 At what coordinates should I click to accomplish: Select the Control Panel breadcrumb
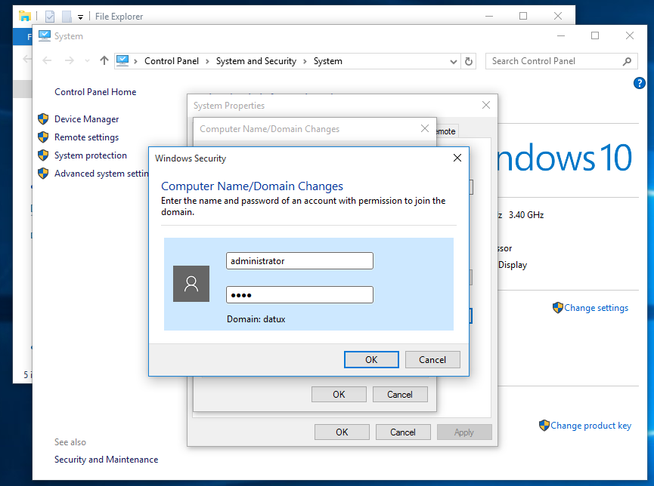tap(172, 61)
